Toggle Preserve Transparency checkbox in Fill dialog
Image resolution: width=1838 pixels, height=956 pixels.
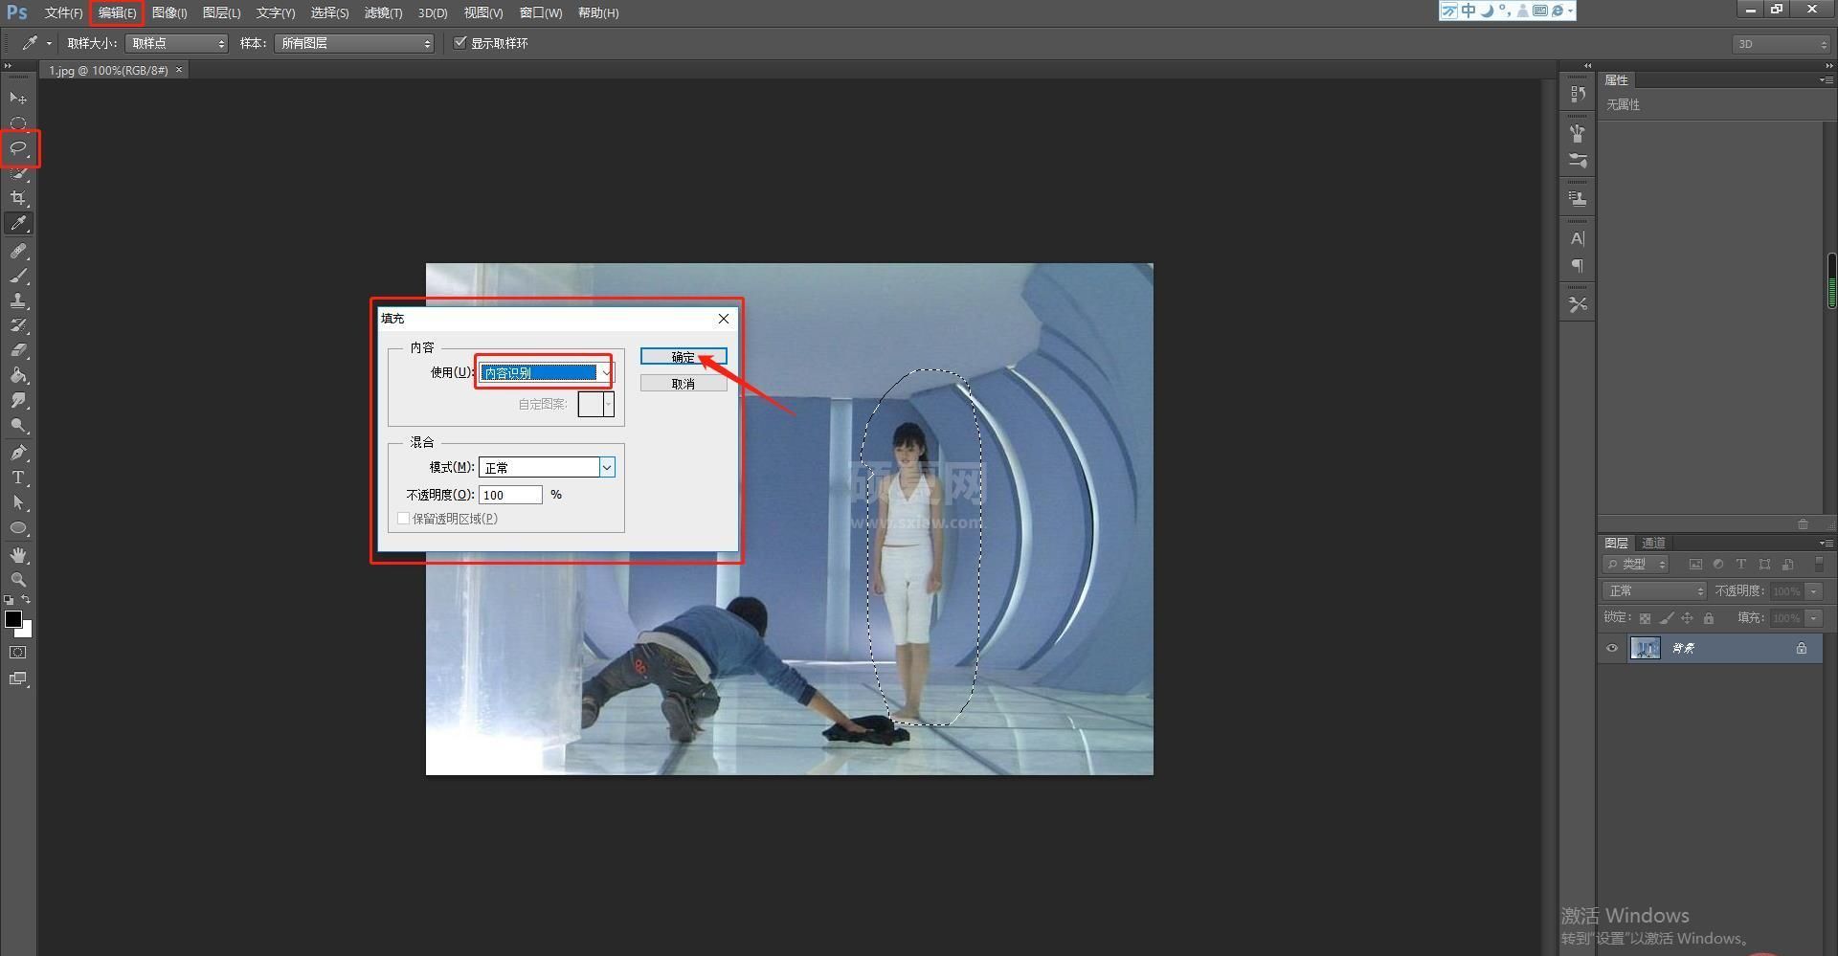click(403, 519)
